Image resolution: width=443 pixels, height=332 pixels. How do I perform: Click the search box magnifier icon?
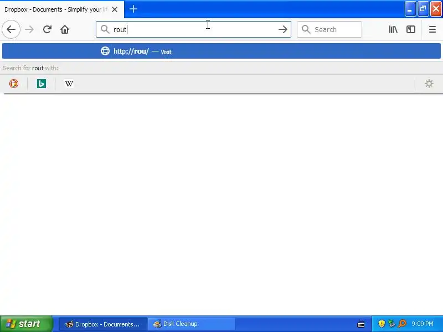point(306,29)
